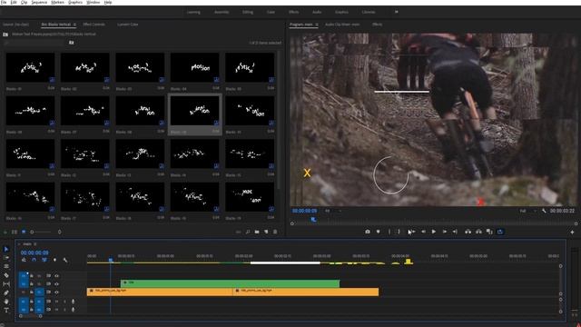This screenshot has height=327, width=581.
Task: Open the playback resolution Full dropdown
Action: click(528, 211)
